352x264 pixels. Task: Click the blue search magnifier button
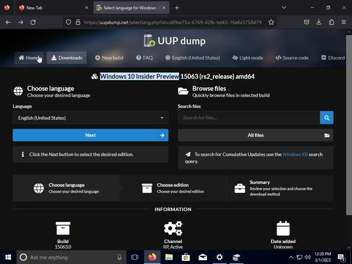327,118
